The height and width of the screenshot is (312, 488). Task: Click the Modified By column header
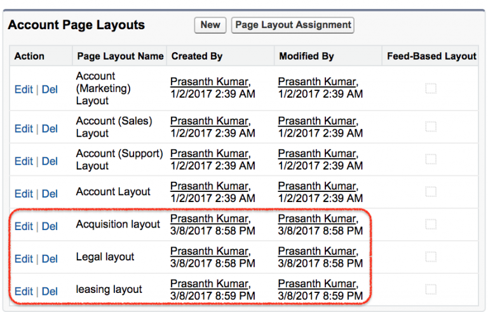coord(306,56)
